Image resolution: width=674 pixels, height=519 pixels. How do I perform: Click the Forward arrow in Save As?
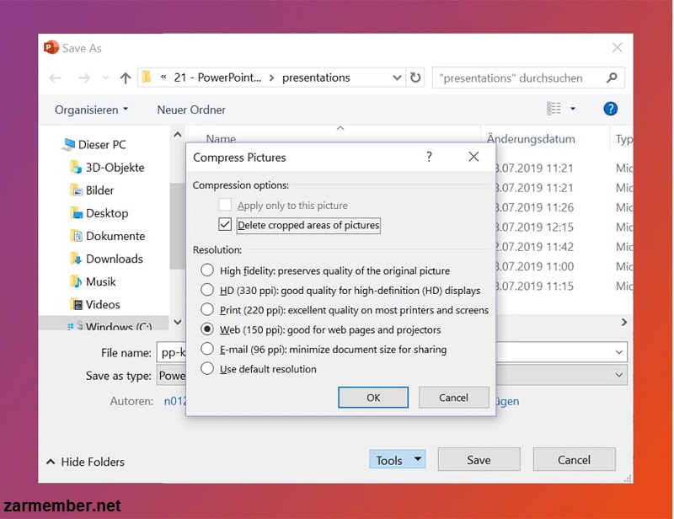click(83, 78)
